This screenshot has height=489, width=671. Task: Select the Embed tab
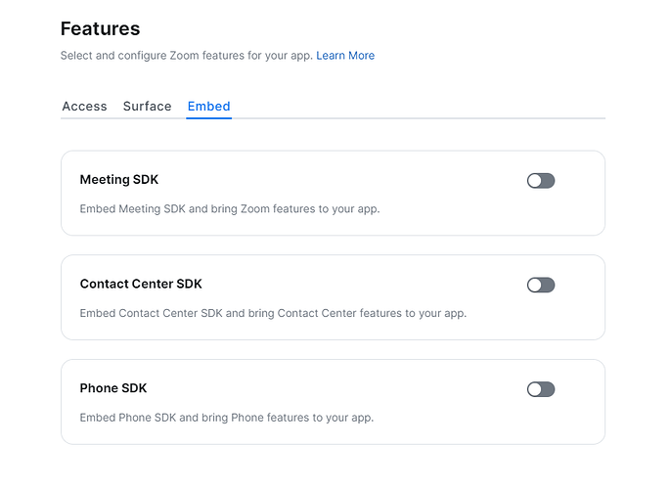coord(208,107)
